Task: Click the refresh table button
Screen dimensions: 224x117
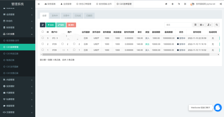Action: pos(43,25)
